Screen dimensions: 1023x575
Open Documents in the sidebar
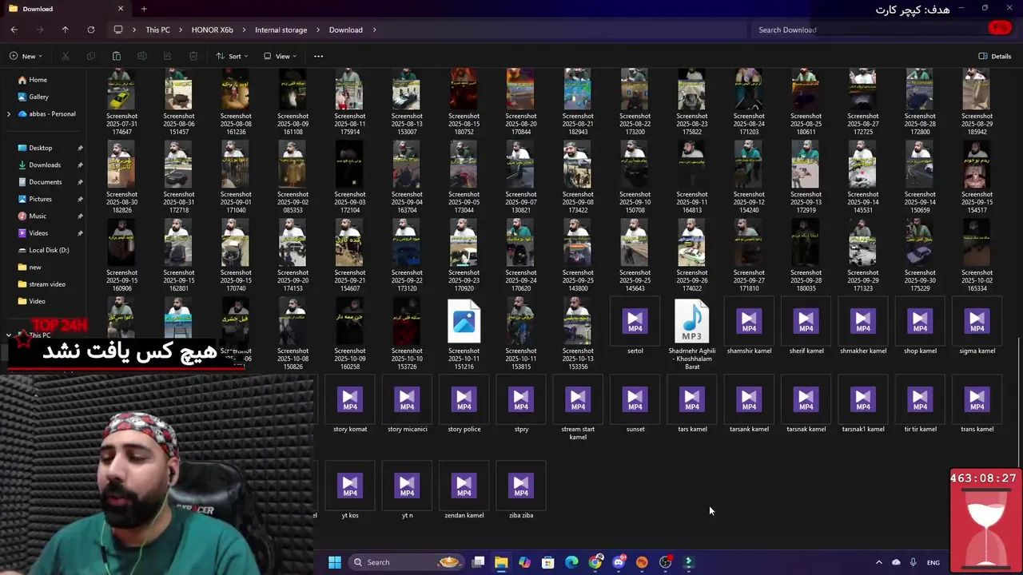(46, 182)
